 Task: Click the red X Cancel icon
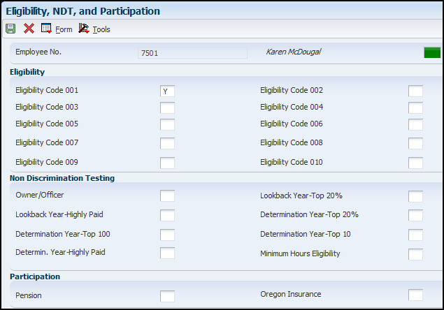click(29, 29)
